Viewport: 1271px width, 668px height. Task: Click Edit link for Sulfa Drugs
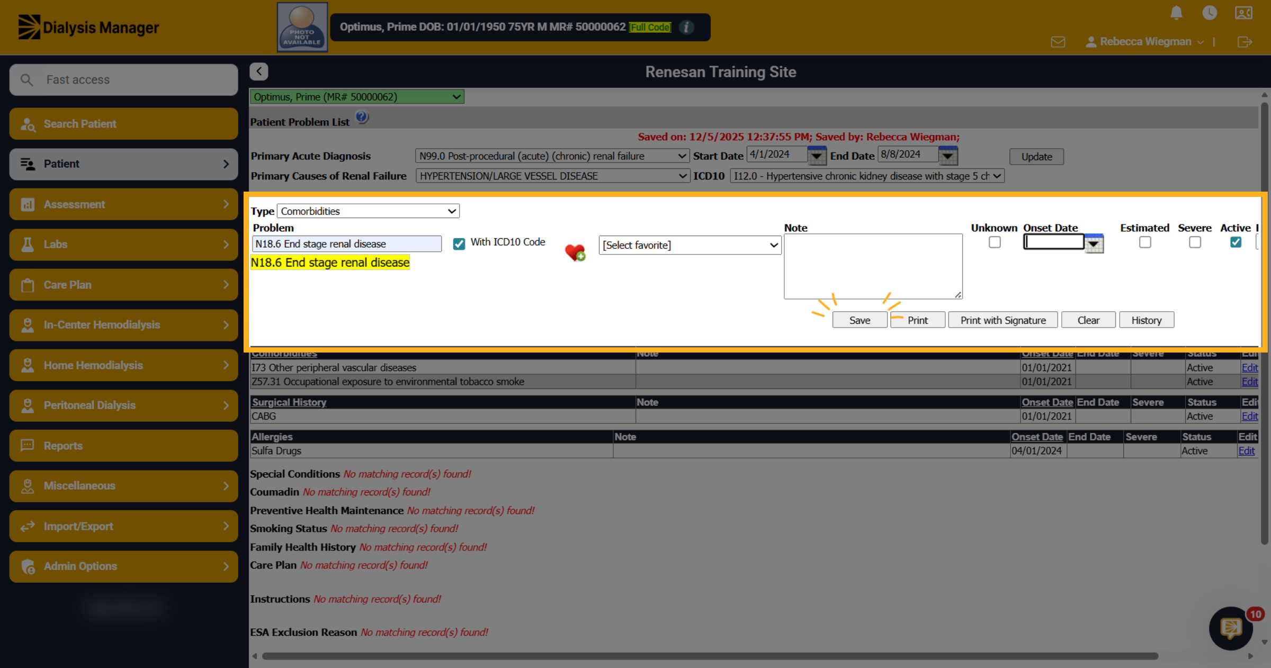point(1246,451)
